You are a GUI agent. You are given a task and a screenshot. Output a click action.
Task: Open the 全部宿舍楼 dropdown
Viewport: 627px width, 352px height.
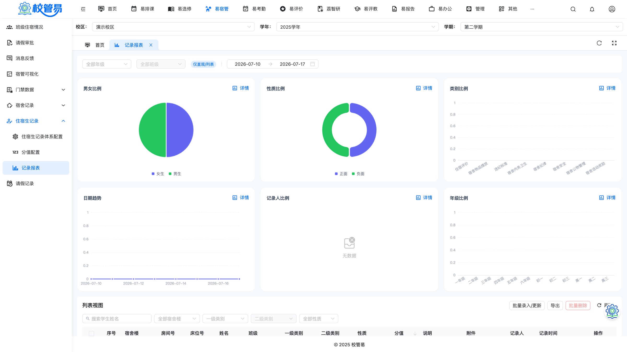[177, 319]
